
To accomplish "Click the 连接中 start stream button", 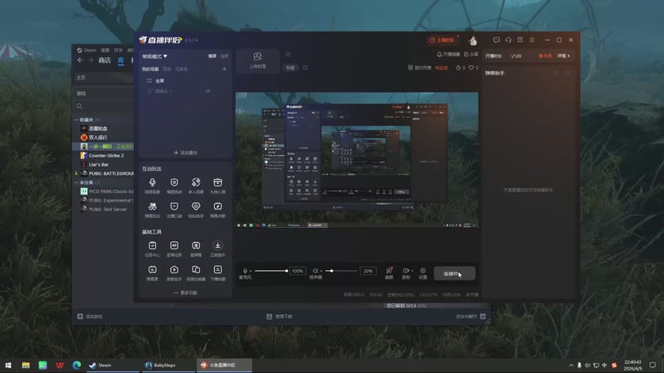I will [454, 274].
